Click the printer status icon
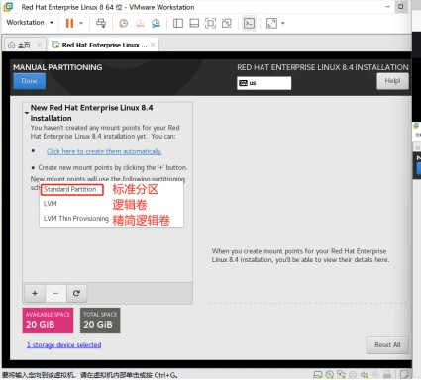Screen dimensions: 421x380 click(x=353, y=375)
